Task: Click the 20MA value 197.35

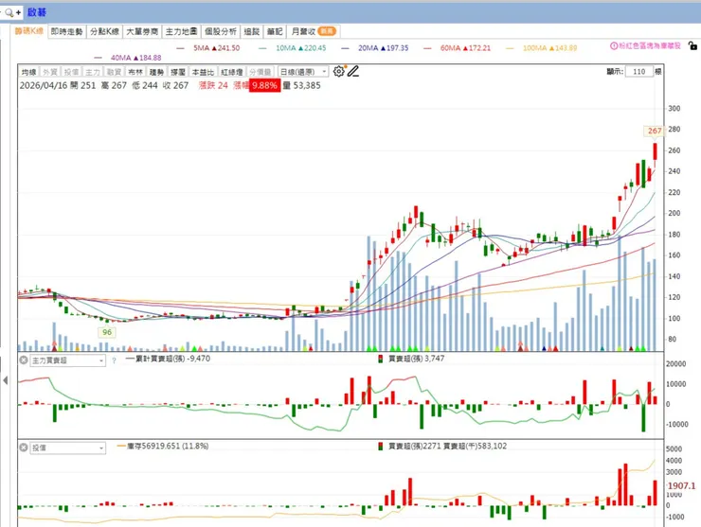Action: click(398, 48)
